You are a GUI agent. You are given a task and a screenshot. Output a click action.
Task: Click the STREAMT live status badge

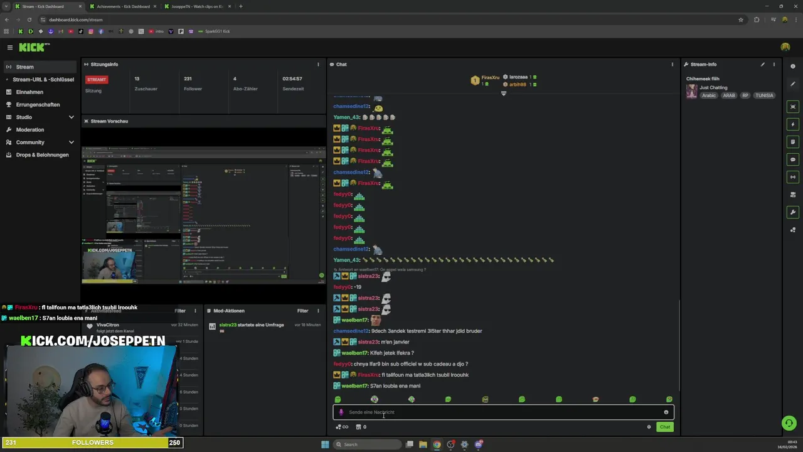point(97,80)
